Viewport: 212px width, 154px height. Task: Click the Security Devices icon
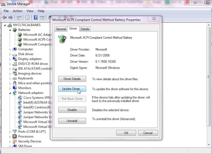click(15, 141)
